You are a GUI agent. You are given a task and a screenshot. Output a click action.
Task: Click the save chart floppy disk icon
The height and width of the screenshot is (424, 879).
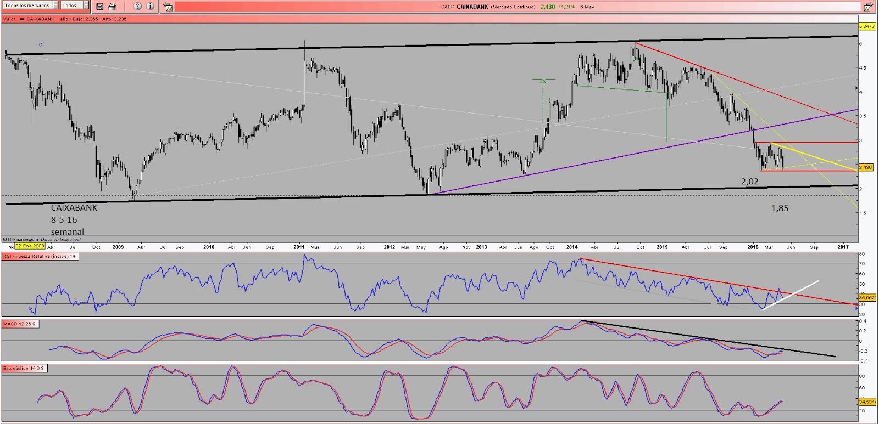pos(99,7)
